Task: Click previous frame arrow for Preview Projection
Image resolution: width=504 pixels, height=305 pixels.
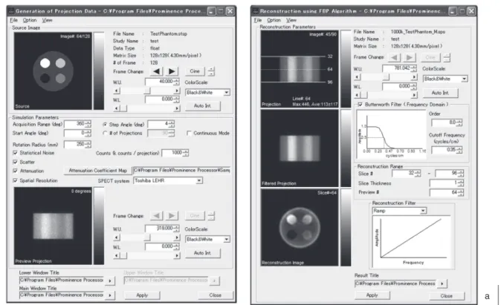Action: [156, 216]
